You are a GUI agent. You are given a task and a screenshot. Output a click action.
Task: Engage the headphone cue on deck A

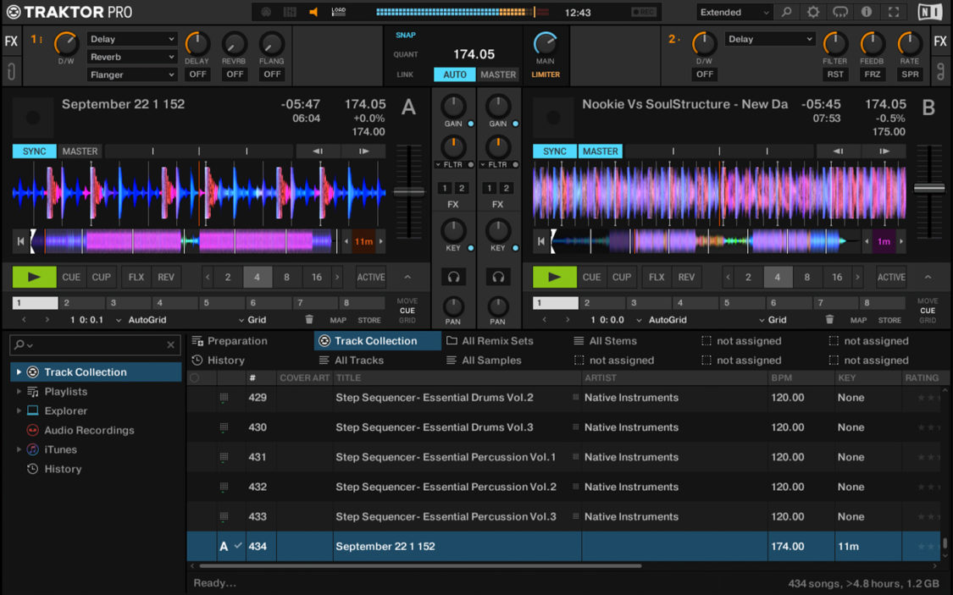(x=454, y=276)
